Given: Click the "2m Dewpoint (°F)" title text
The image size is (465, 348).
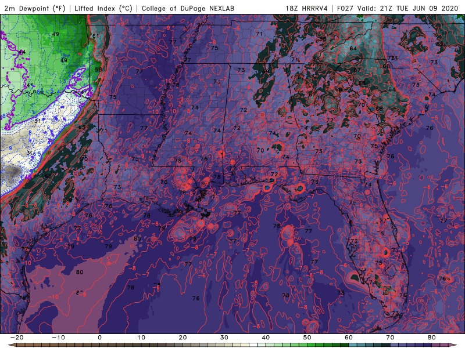Looking at the screenshot, I should pos(35,8).
